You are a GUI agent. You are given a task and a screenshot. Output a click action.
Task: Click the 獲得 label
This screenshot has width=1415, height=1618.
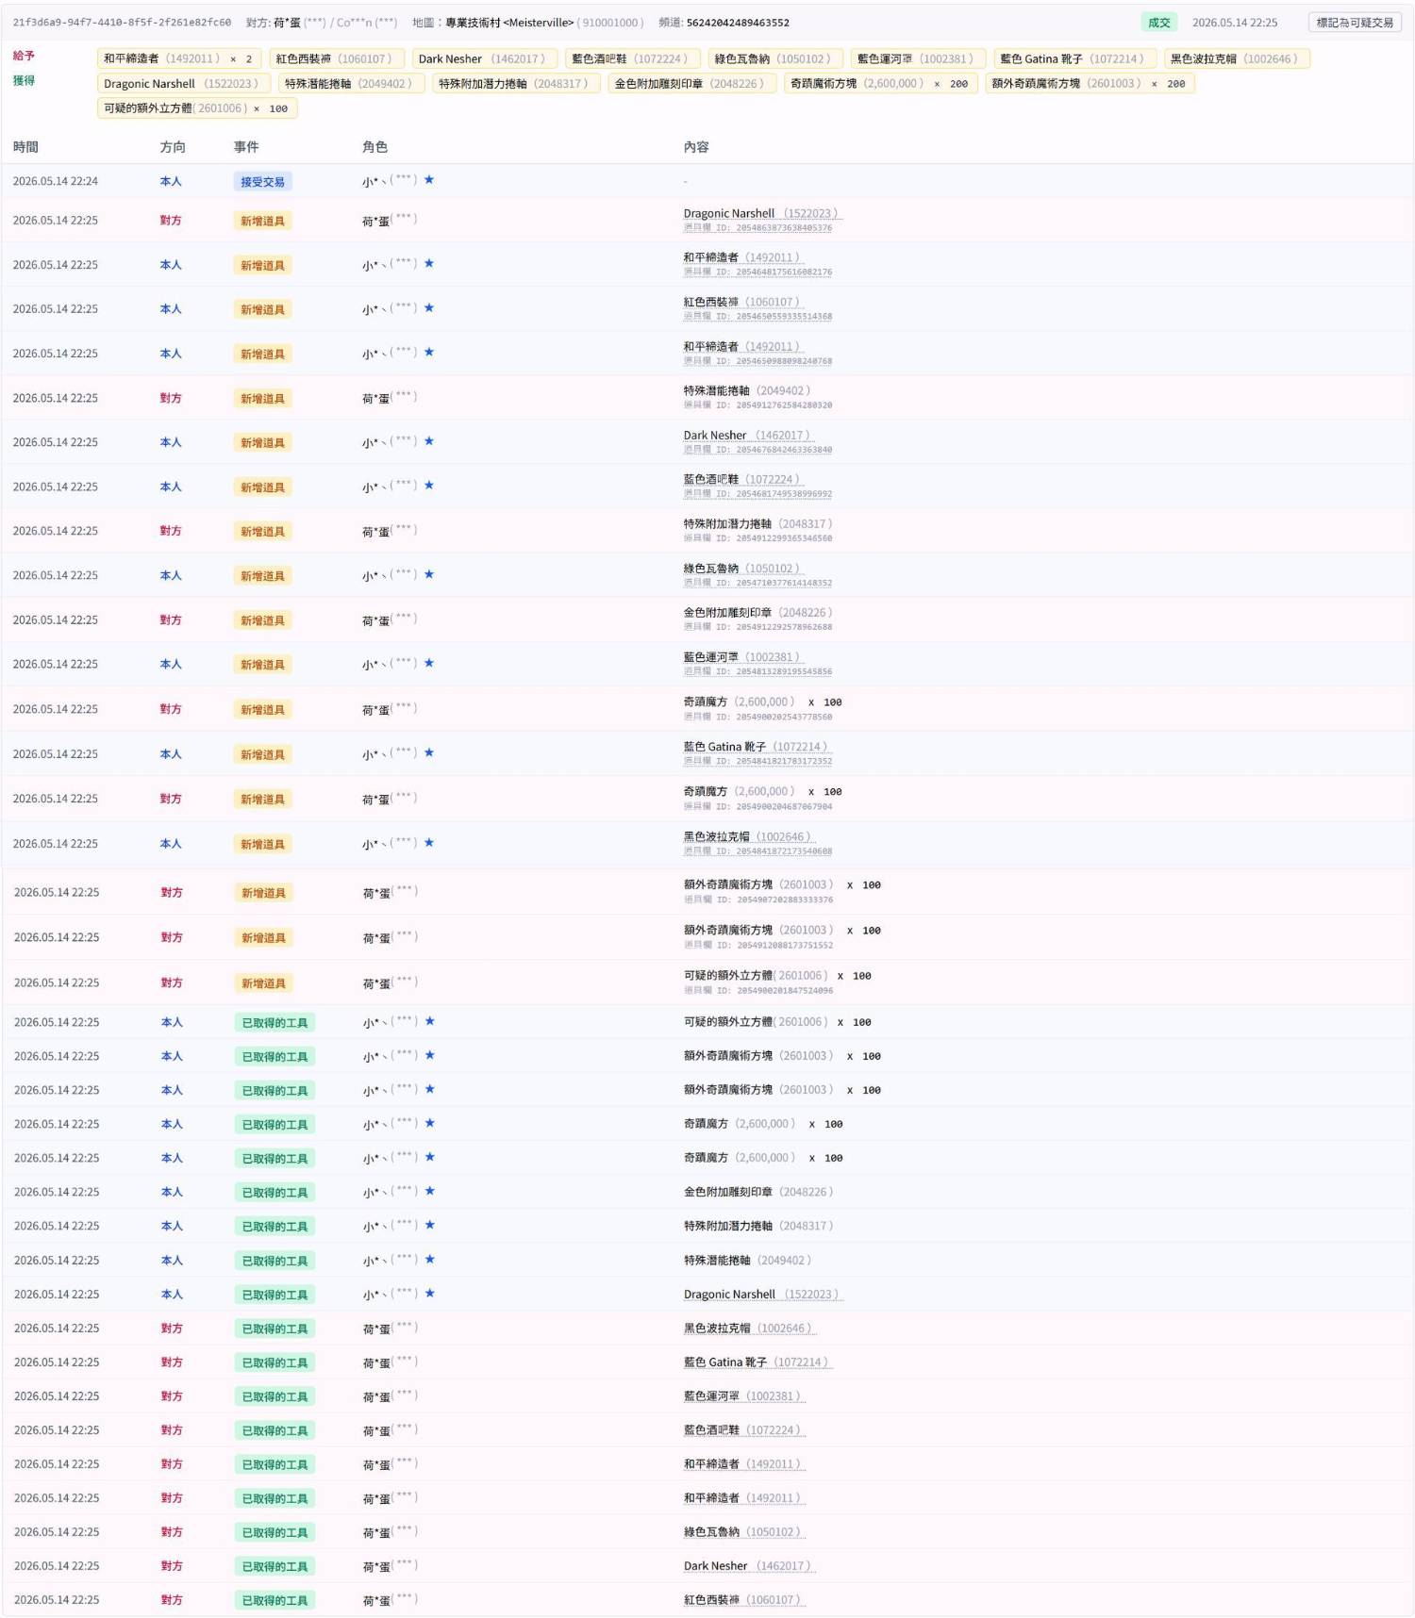[x=24, y=81]
